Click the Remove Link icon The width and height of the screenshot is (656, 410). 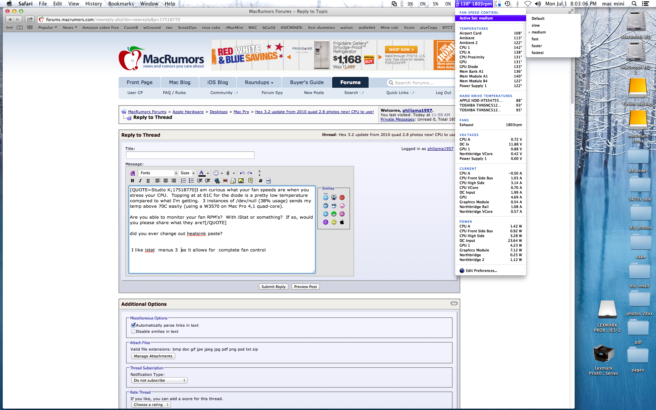pos(225,181)
